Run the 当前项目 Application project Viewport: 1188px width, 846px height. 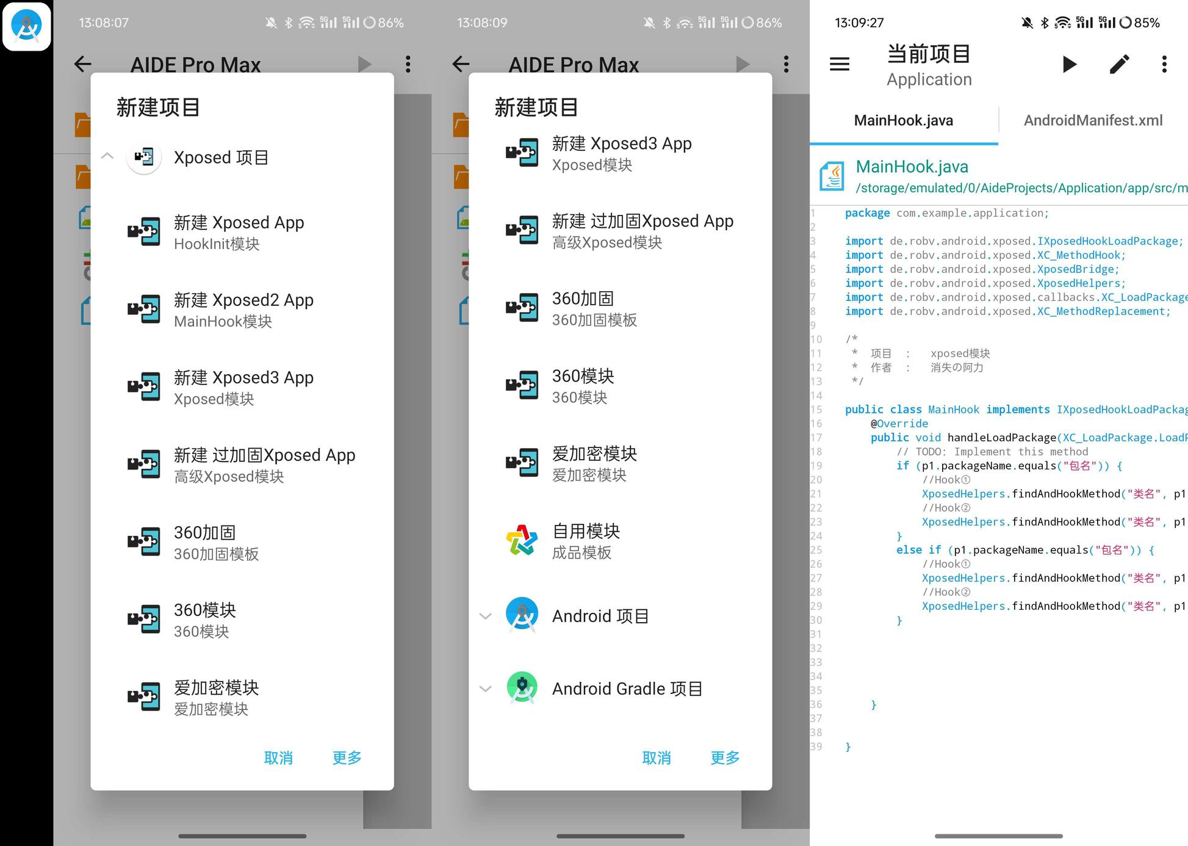coord(1069,64)
